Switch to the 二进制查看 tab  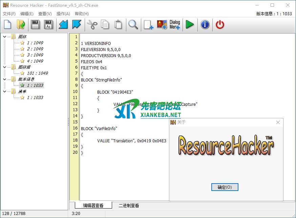coord(129,205)
